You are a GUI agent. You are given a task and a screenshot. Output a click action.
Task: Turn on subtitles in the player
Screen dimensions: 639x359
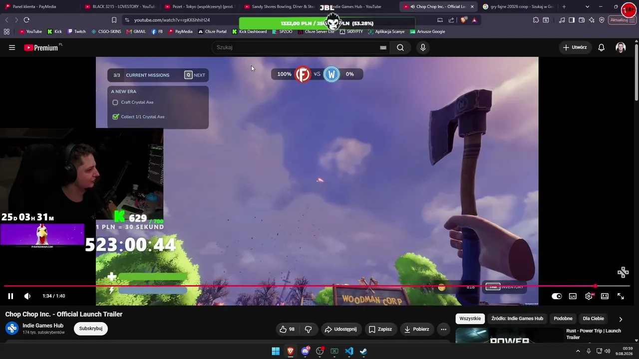(x=573, y=296)
